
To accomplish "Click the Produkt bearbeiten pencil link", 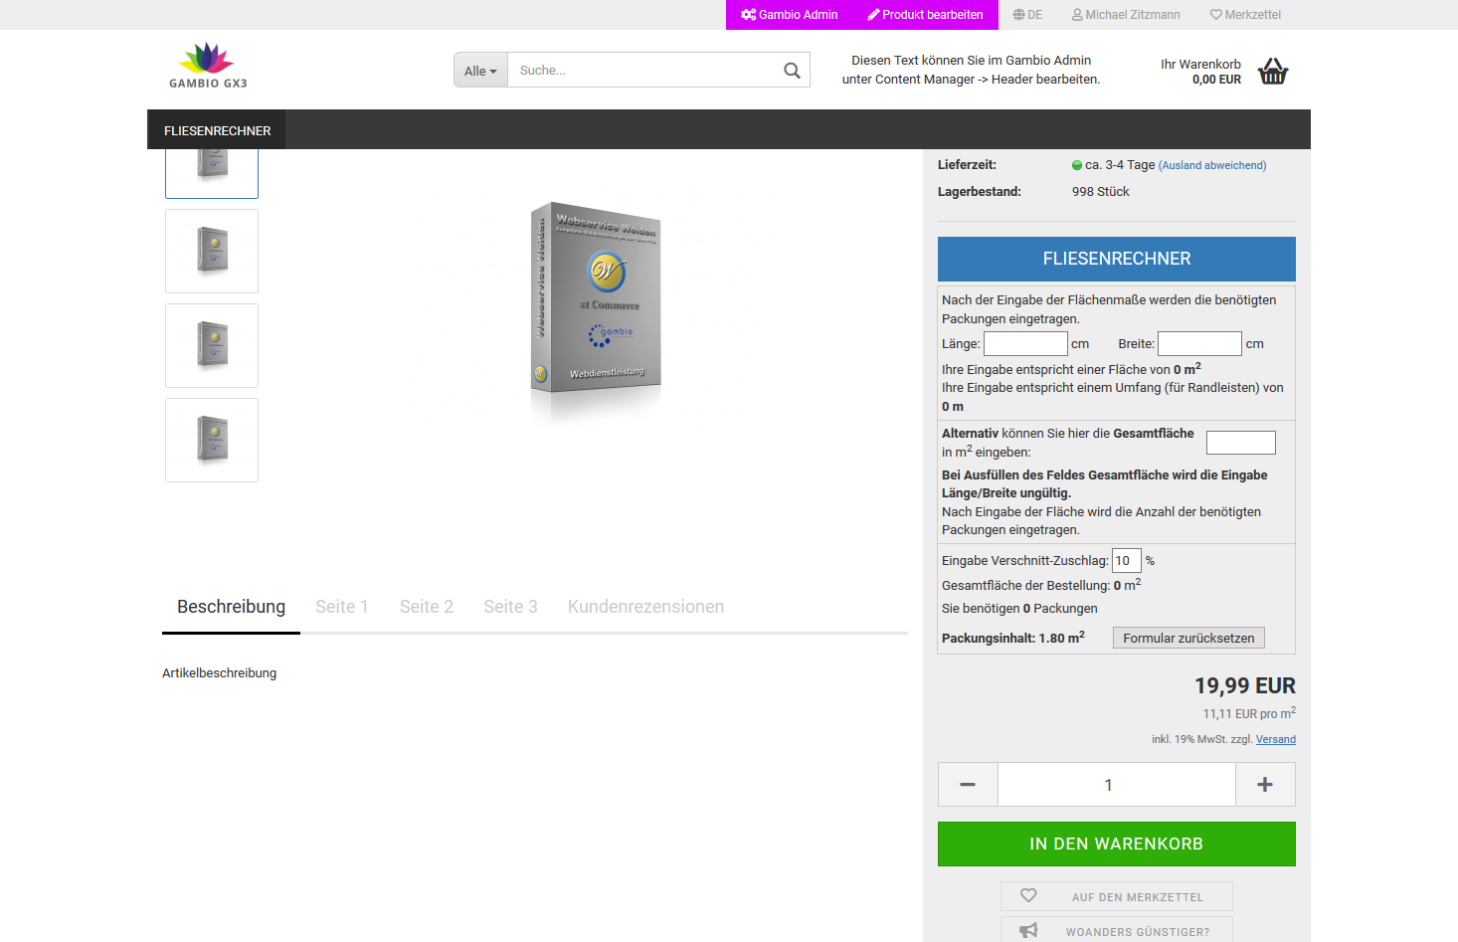I will pyautogui.click(x=925, y=15).
